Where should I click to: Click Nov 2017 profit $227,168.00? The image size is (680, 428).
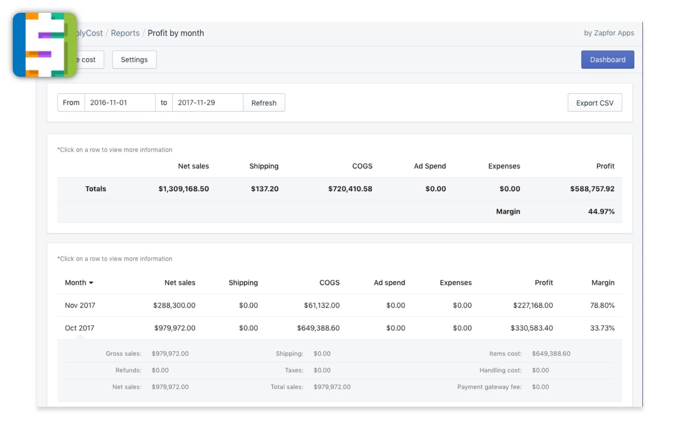[x=533, y=306]
